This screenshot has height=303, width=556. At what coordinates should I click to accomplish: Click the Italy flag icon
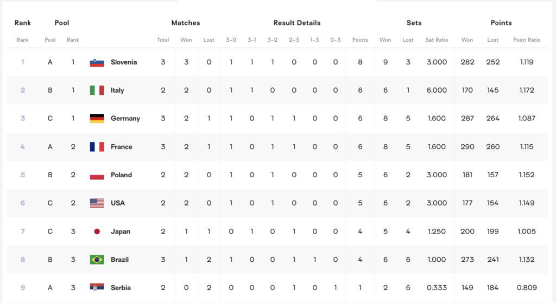[97, 91]
